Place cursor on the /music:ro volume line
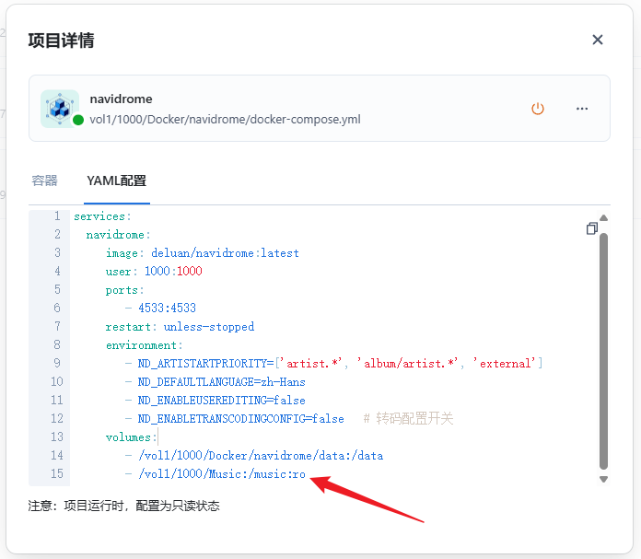Viewport: 641px width, 559px height. [x=221, y=474]
